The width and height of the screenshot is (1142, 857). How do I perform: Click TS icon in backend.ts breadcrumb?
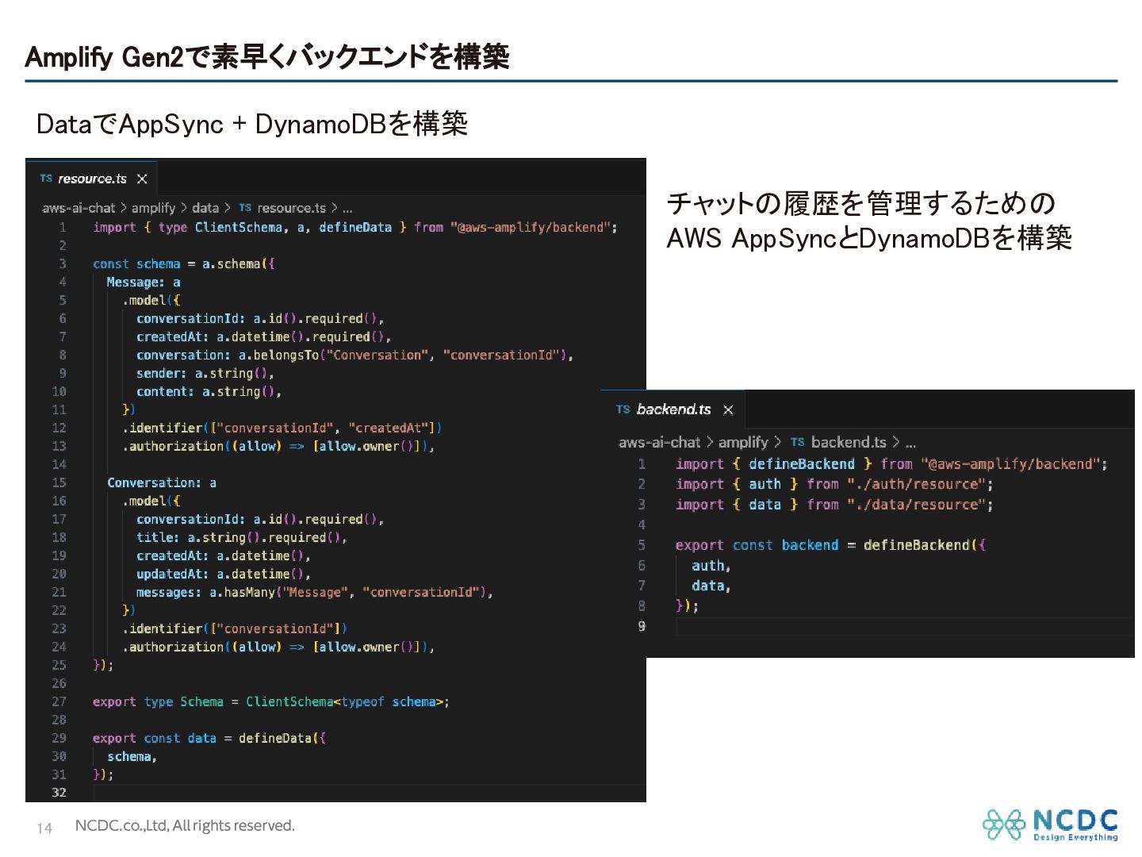pyautogui.click(x=797, y=442)
